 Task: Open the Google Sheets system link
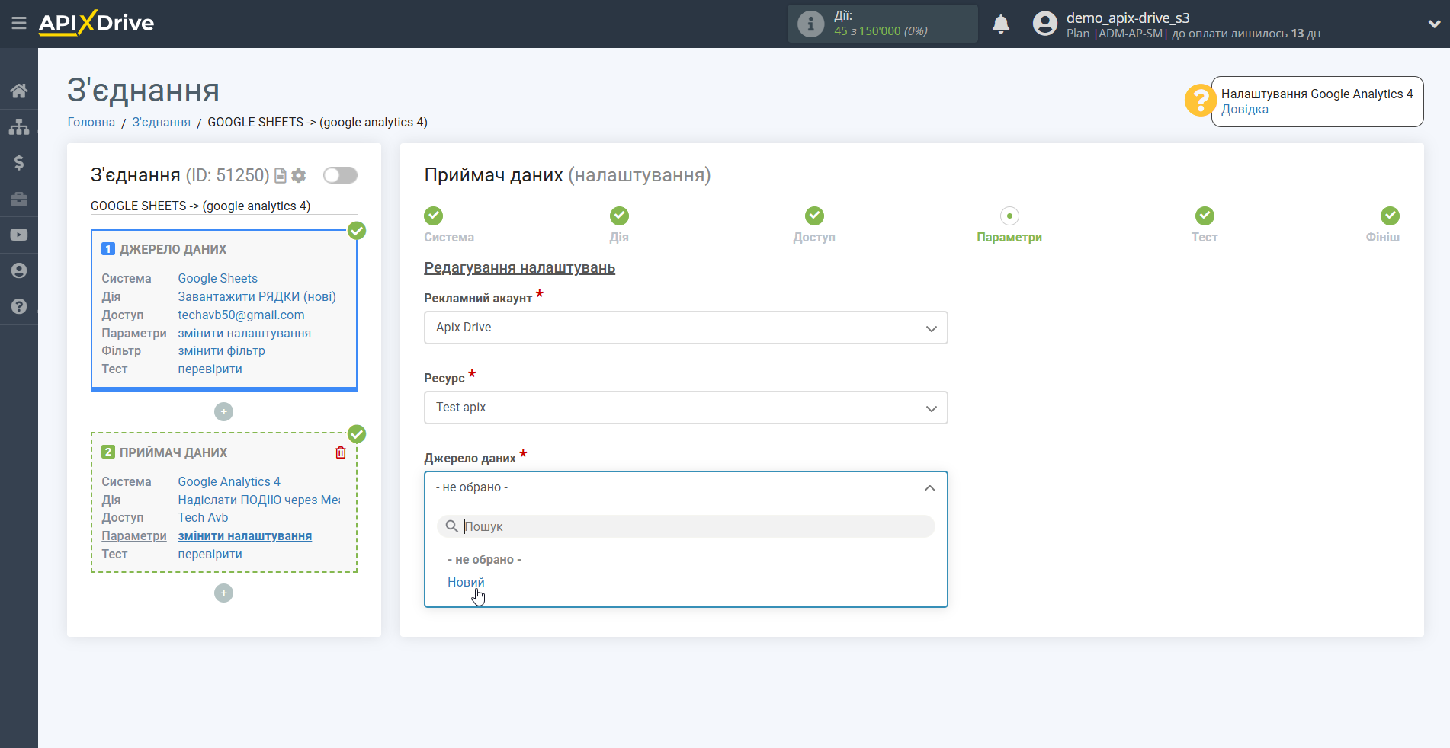pyautogui.click(x=217, y=278)
